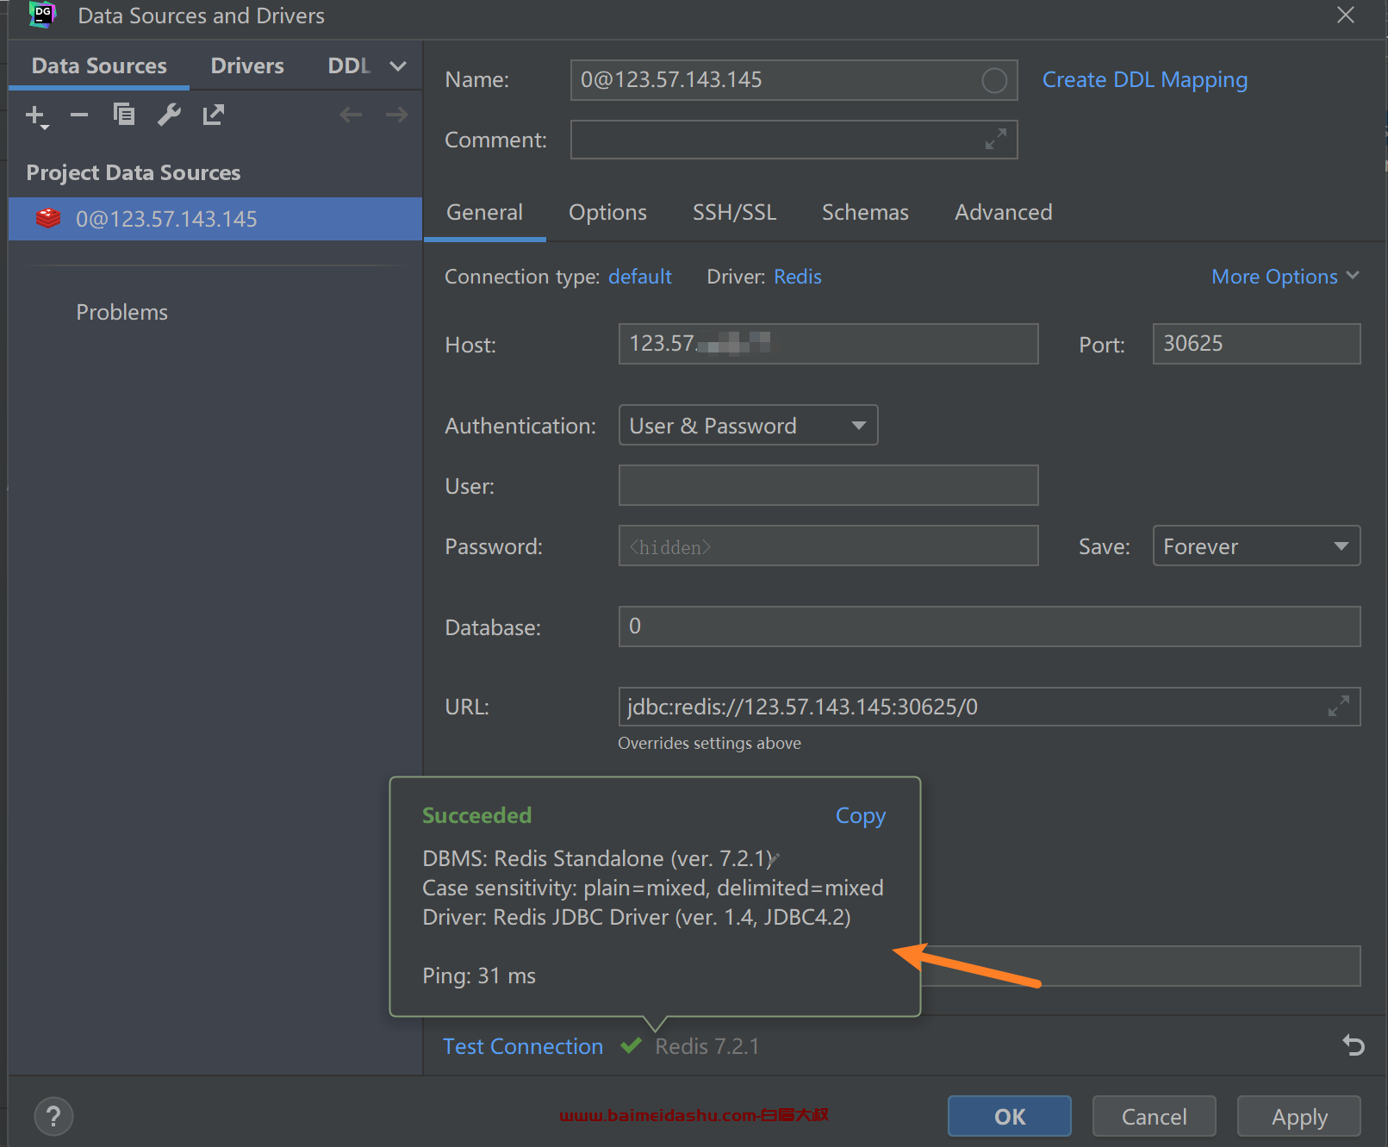Navigate back with left arrow
Viewport: 1388px width, 1147px height.
[x=351, y=115]
